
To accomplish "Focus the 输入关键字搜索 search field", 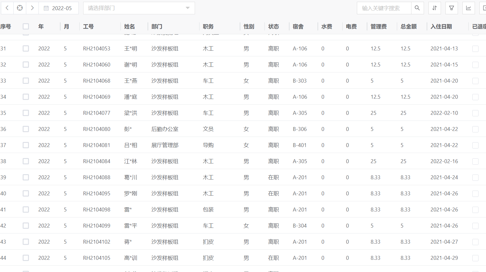I will 384,8.
